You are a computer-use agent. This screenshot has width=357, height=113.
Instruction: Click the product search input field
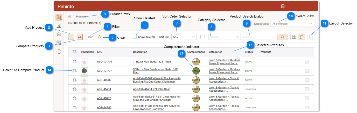259,37
